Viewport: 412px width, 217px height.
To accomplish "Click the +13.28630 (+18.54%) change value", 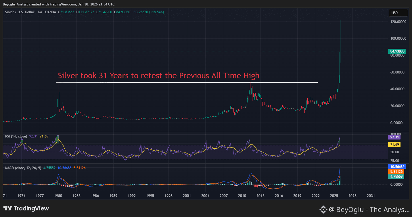I will (147, 12).
